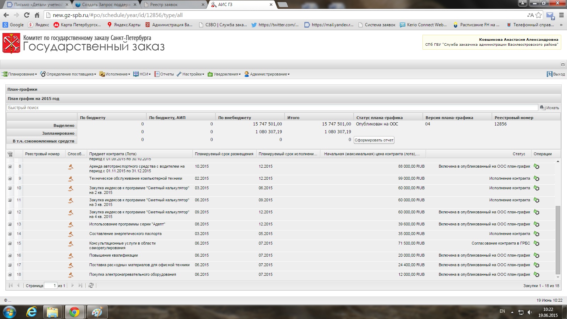This screenshot has height=319, width=567.
Task: Click the gavel method icon in row 9
Action: coord(71,179)
